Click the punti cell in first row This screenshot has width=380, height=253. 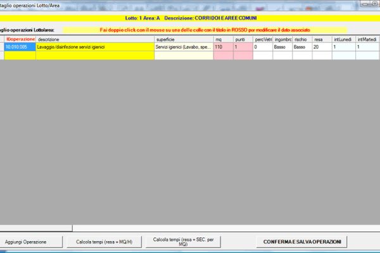point(243,47)
